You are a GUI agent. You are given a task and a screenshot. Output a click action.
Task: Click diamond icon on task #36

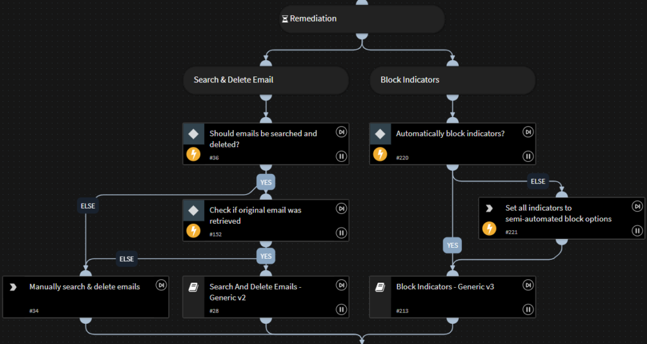(x=193, y=134)
